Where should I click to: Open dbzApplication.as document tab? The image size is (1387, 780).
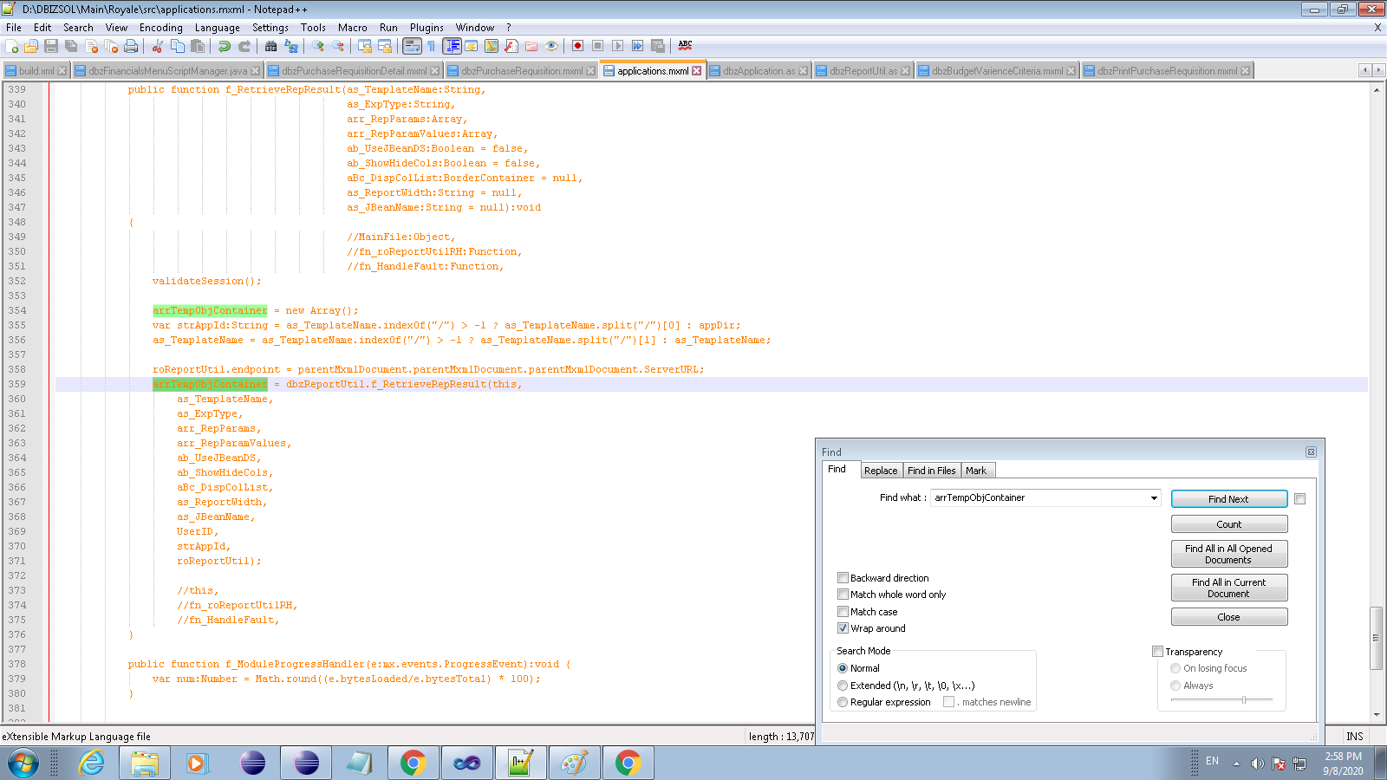tap(759, 71)
